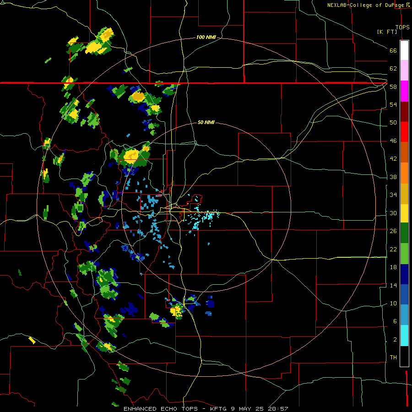The height and width of the screenshot is (412, 412).
Task: Click the '100 NMI' range ring label
Action: pyautogui.click(x=206, y=38)
